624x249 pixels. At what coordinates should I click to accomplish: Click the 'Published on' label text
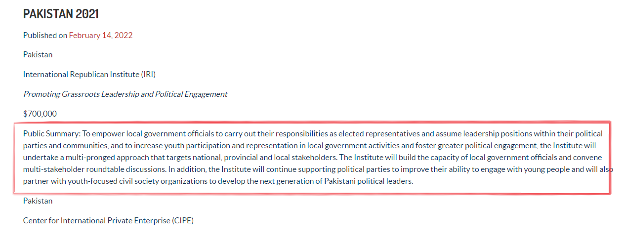click(x=45, y=35)
